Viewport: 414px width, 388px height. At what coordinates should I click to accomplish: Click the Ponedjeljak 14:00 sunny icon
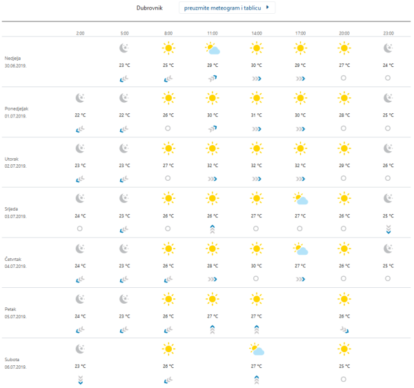(257, 98)
